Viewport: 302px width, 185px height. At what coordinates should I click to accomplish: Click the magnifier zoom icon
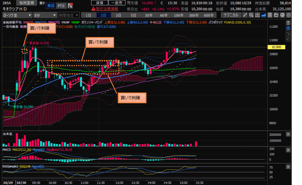click(x=251, y=15)
